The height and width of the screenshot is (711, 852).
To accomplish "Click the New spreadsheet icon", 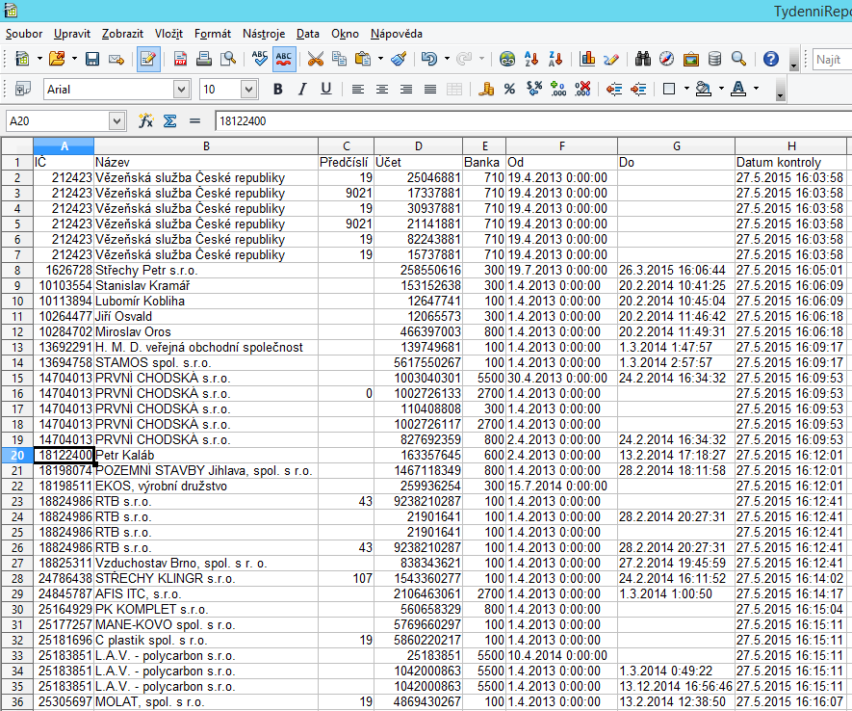I will point(22,58).
